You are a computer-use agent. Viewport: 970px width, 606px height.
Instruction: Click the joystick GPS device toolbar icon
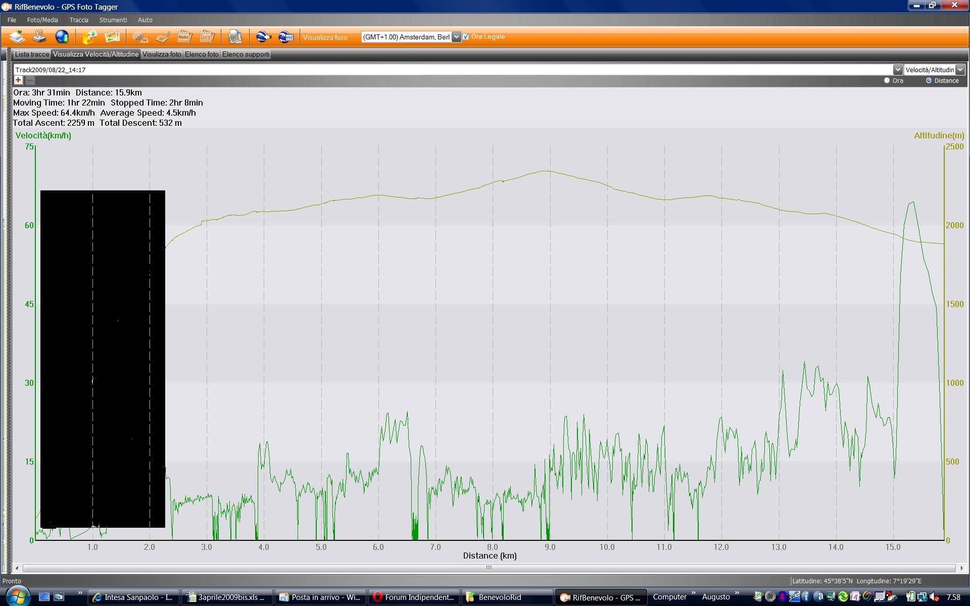tap(40, 37)
